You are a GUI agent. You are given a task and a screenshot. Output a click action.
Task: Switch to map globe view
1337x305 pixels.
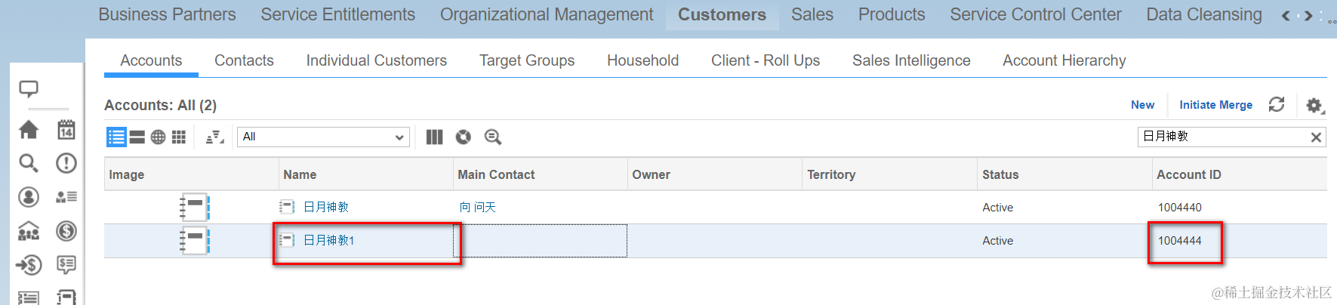point(158,137)
